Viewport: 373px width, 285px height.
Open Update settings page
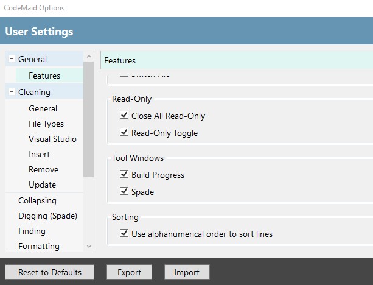pyautogui.click(x=43, y=185)
